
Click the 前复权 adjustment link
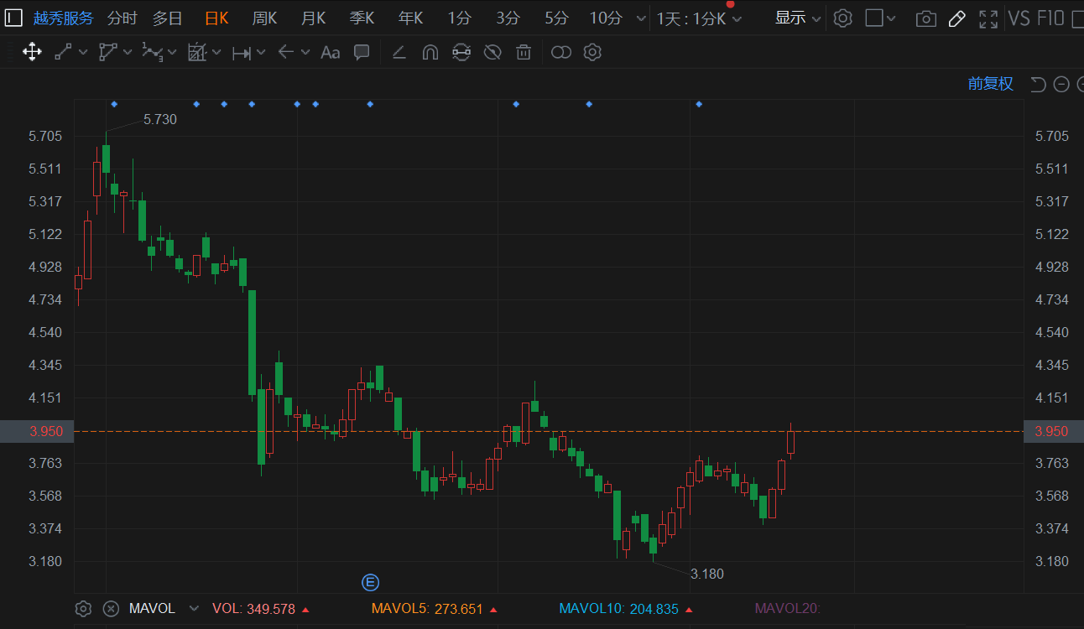[x=990, y=84]
